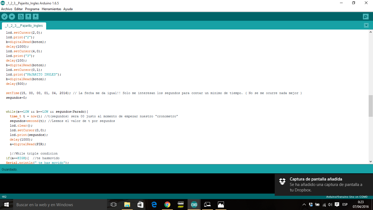
Task: Click the Dropbox notification 'Captura de pantalla añadida'
Action: coord(324,185)
